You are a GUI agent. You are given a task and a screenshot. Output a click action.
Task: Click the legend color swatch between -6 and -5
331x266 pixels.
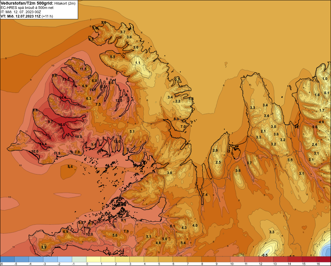coord(7,259)
